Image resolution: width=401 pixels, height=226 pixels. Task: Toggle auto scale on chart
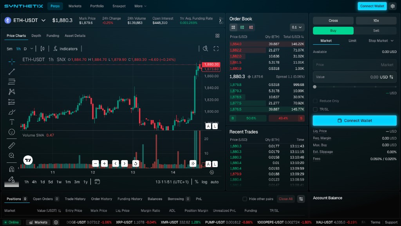pos(215,182)
